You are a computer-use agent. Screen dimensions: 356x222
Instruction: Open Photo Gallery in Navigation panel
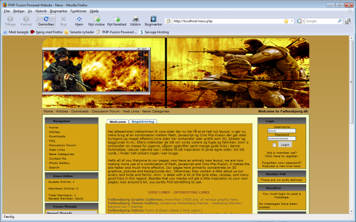(59, 163)
